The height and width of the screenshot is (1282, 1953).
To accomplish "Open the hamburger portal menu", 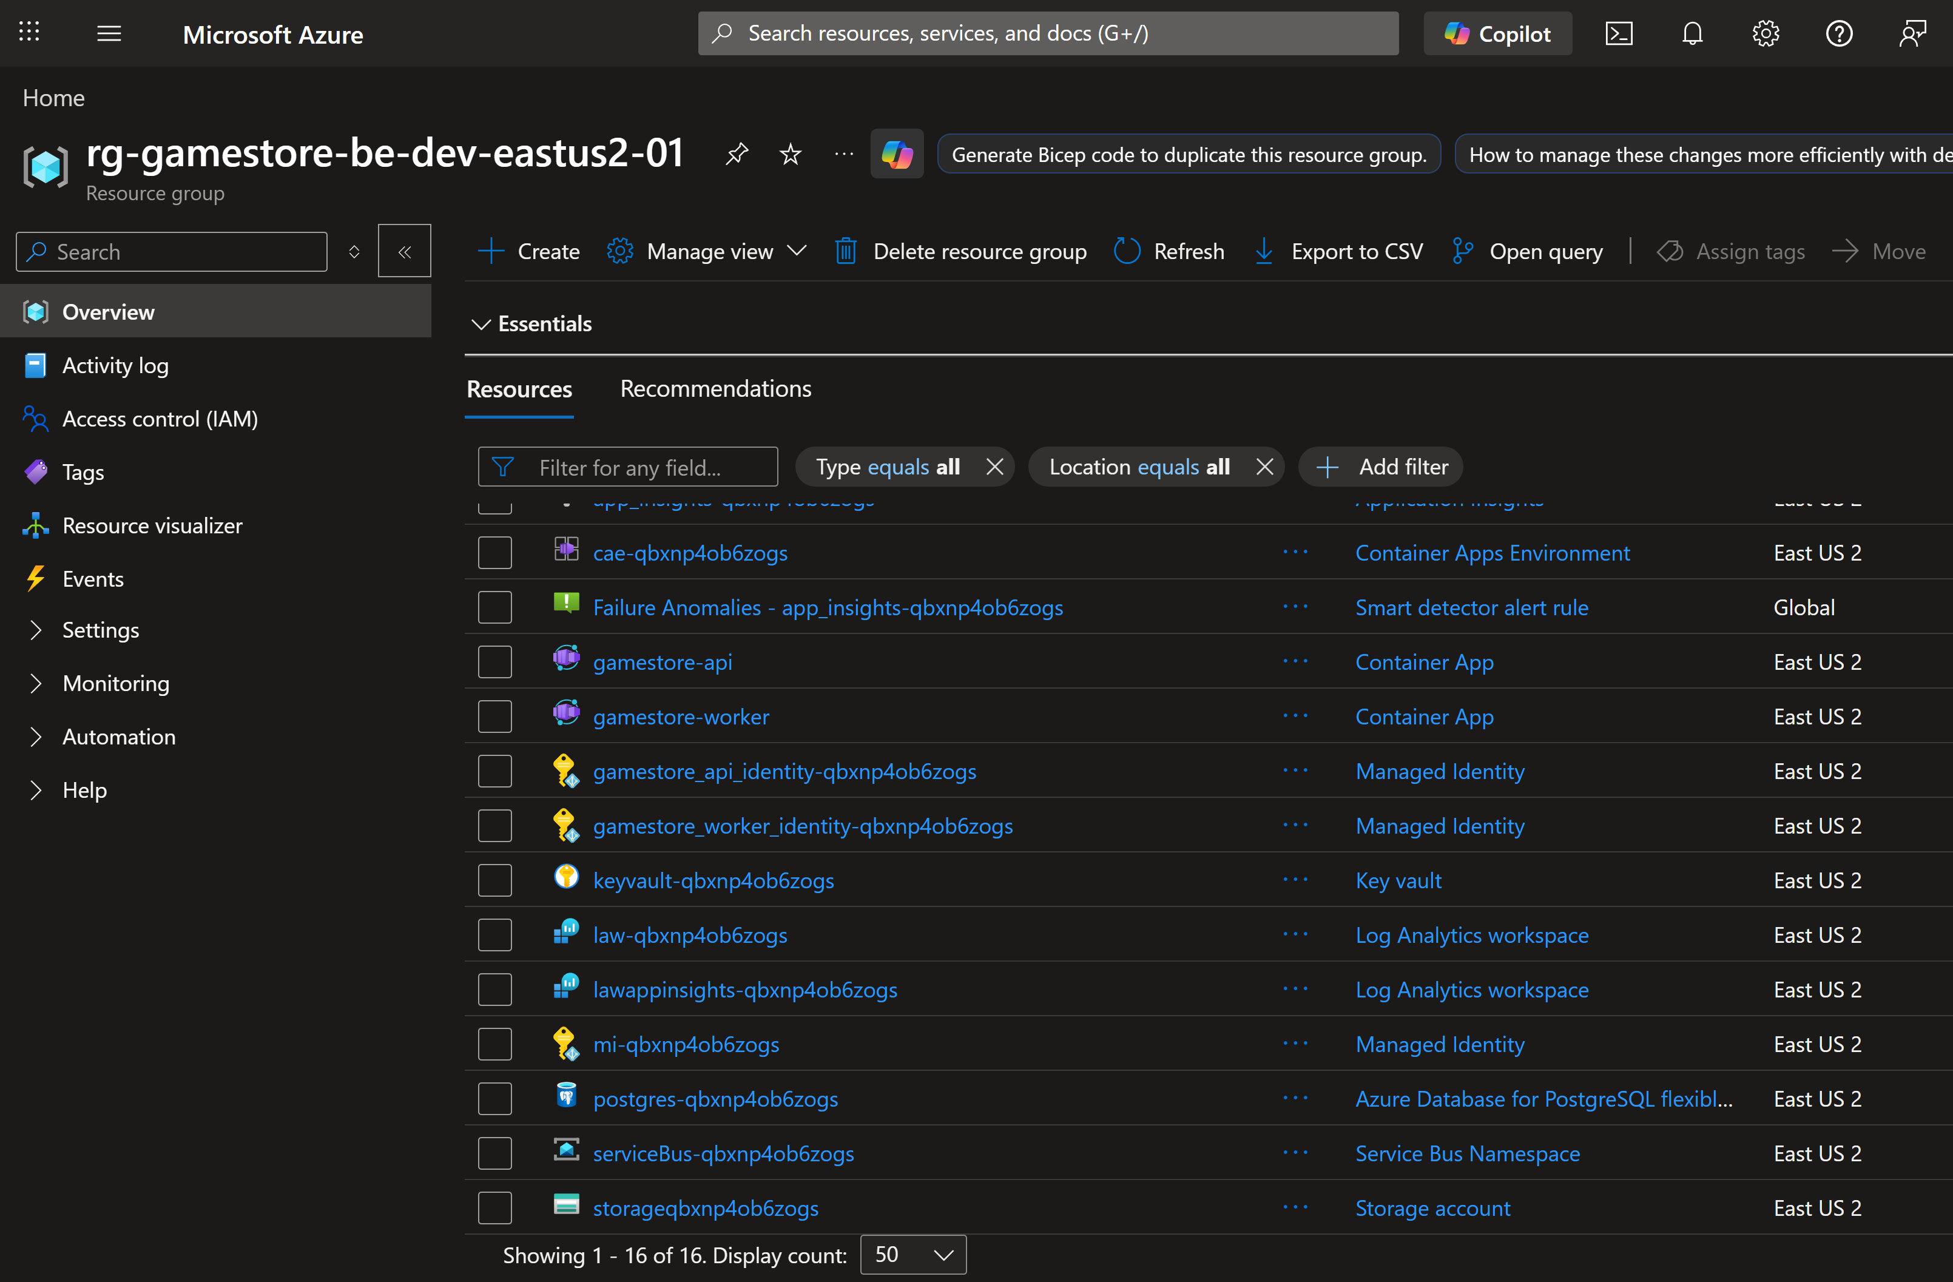I will [109, 33].
